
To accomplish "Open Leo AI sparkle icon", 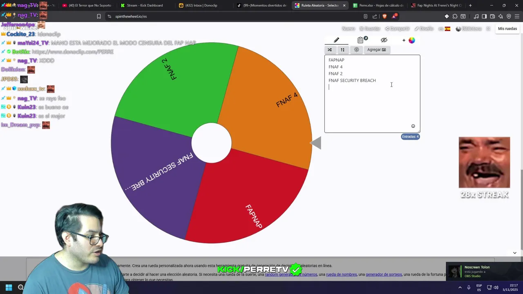I will (501, 16).
